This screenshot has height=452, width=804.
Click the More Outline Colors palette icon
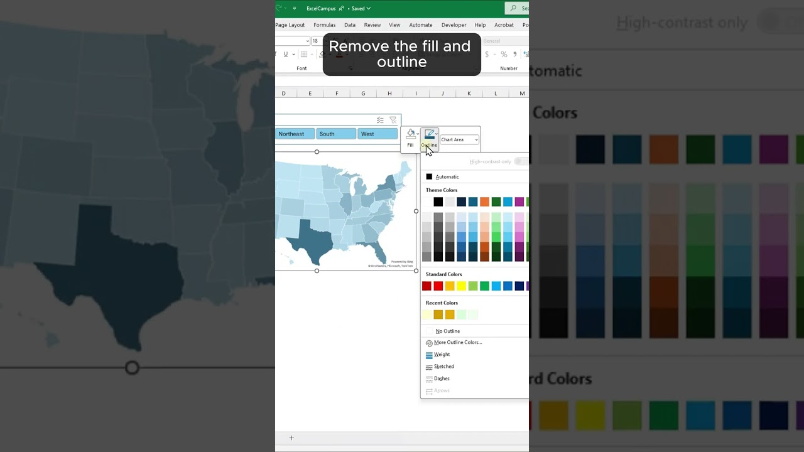tap(429, 343)
